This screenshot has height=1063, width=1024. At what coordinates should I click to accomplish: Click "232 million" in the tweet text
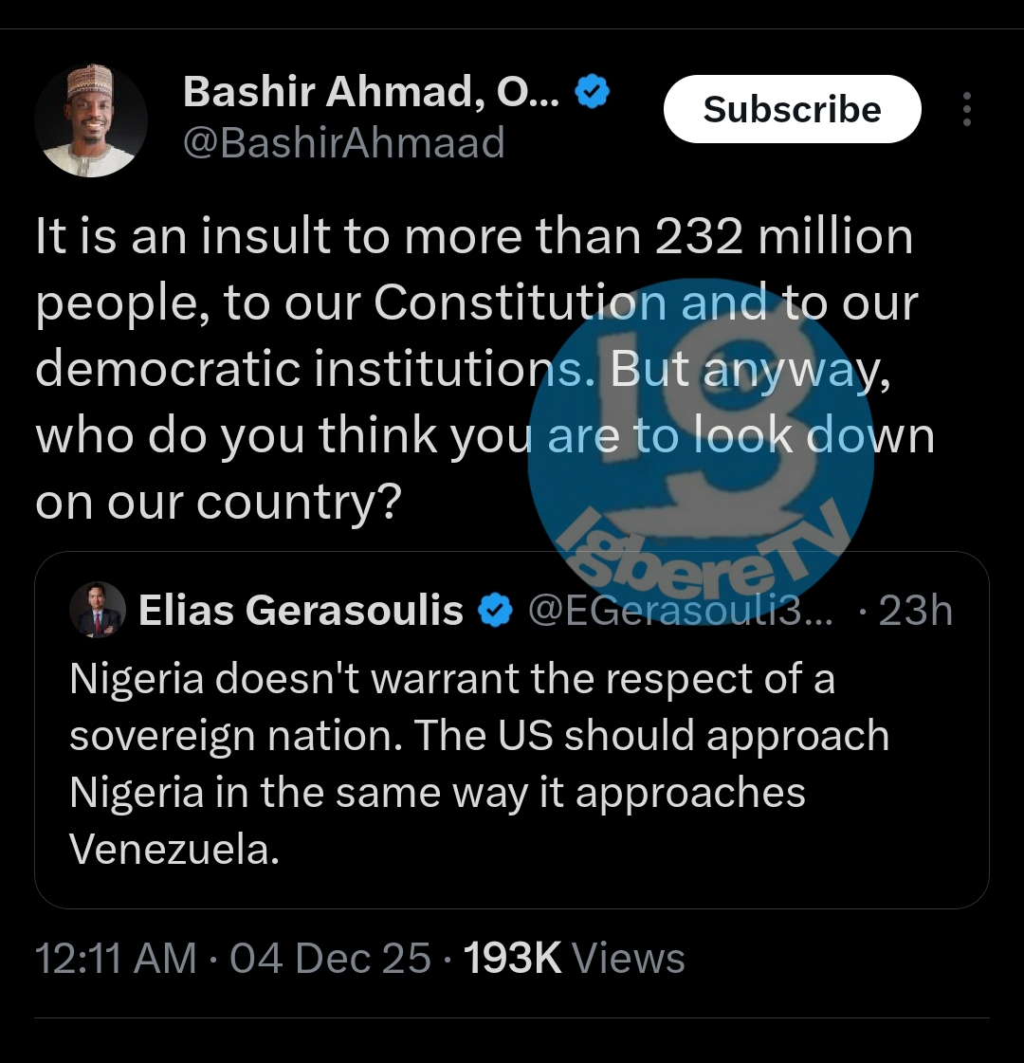784,237
